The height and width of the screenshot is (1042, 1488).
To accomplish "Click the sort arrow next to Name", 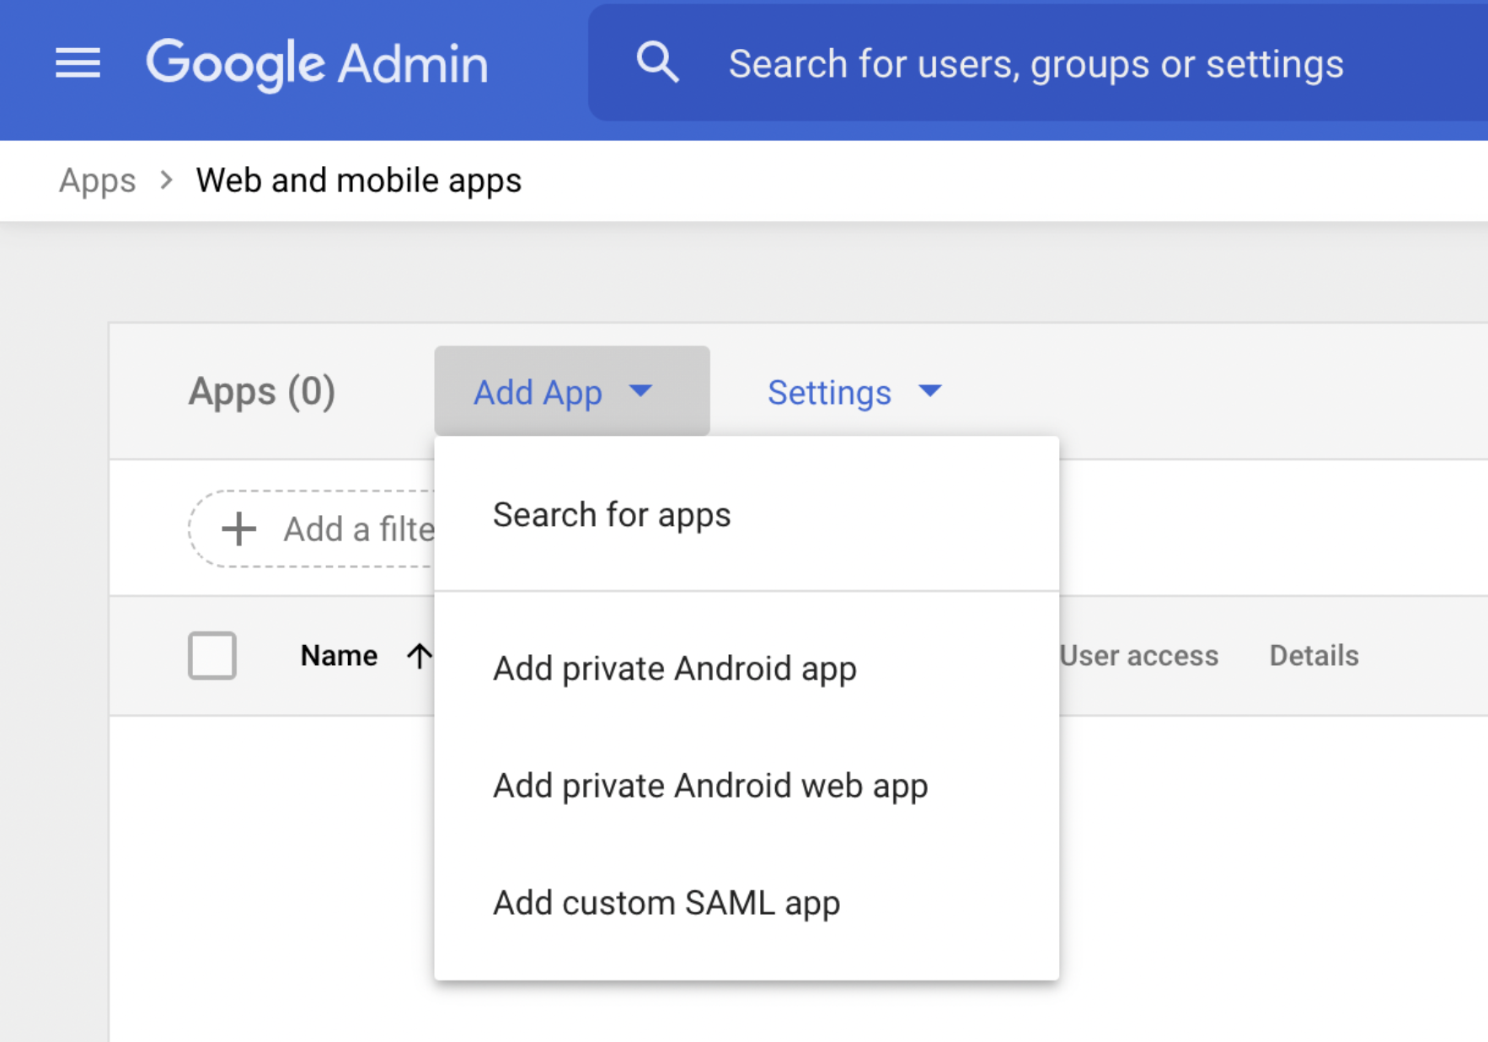I will tap(419, 656).
